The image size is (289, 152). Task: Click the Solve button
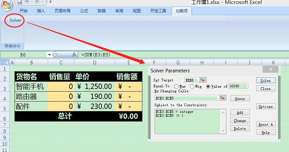tap(266, 81)
